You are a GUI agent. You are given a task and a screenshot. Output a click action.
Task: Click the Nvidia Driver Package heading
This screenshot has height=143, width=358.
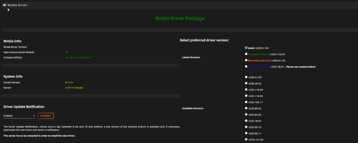tap(180, 18)
